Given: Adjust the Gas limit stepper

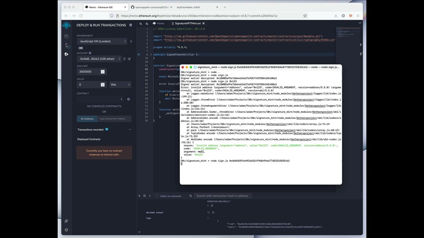Looking at the screenshot, I should (x=103, y=72).
